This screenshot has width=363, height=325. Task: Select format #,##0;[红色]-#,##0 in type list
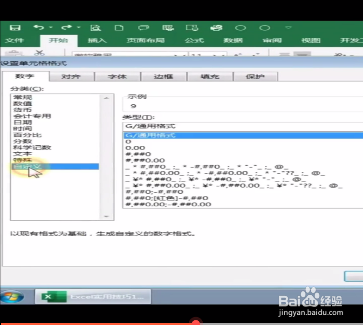tap(167, 198)
